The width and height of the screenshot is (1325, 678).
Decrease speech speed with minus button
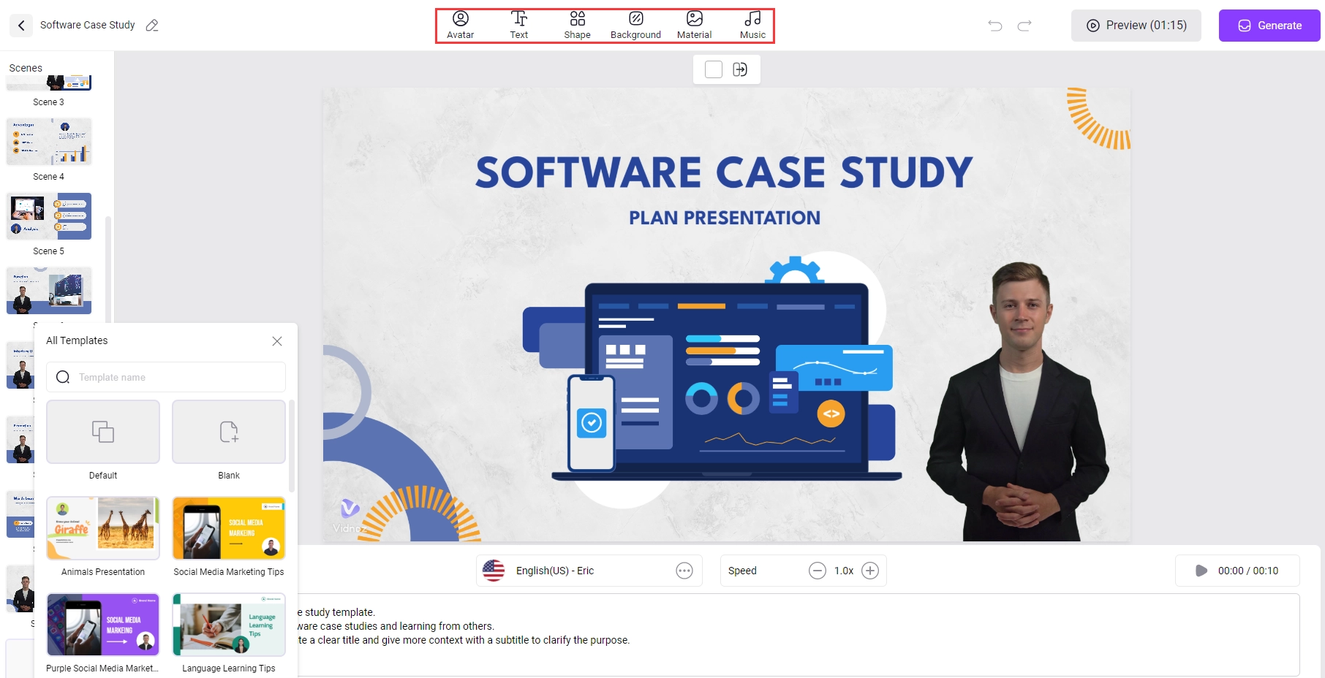(x=817, y=571)
